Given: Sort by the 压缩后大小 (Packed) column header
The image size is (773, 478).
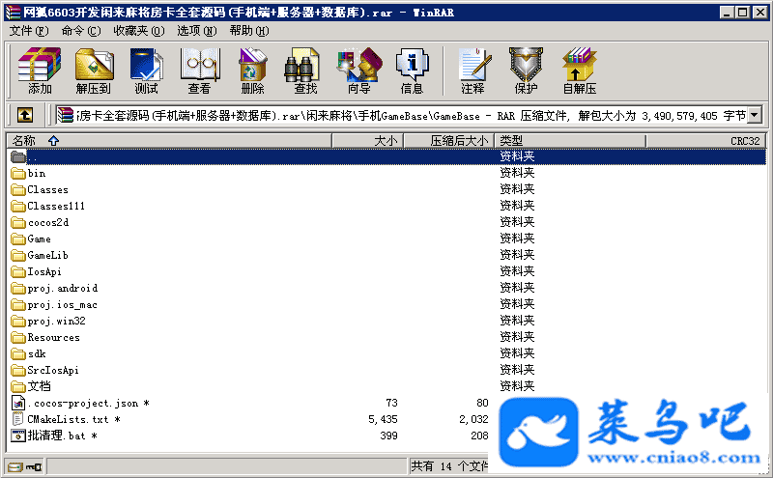Looking at the screenshot, I should click(x=449, y=141).
